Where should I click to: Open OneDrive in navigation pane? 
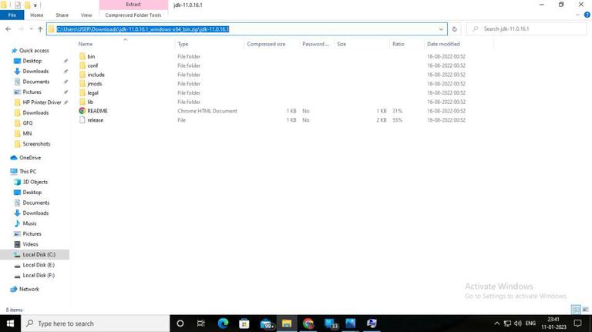pos(30,158)
